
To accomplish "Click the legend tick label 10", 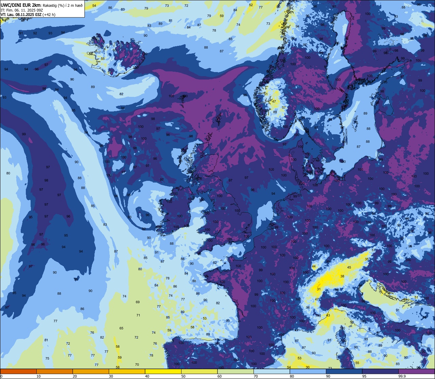I will 38,376.
